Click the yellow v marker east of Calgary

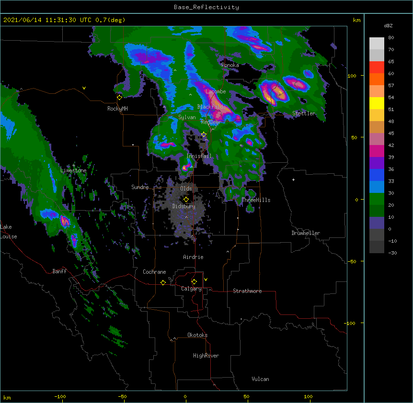[206, 280]
